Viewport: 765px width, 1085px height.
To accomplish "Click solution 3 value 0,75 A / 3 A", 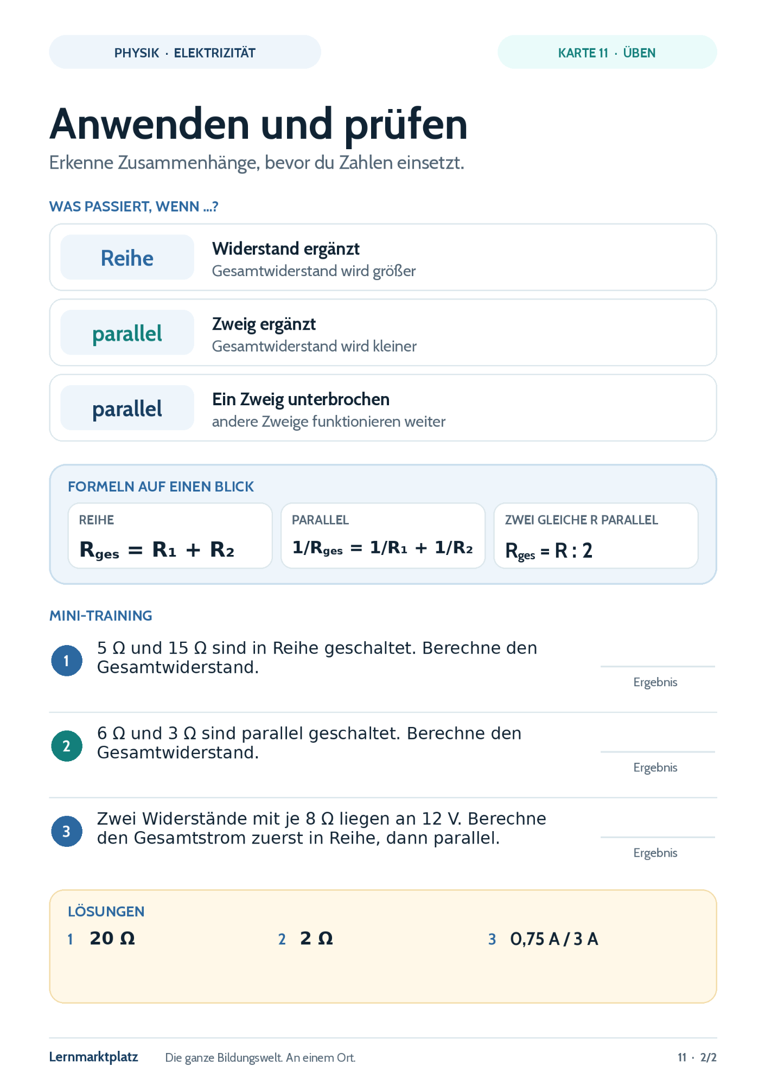I will pyautogui.click(x=554, y=939).
